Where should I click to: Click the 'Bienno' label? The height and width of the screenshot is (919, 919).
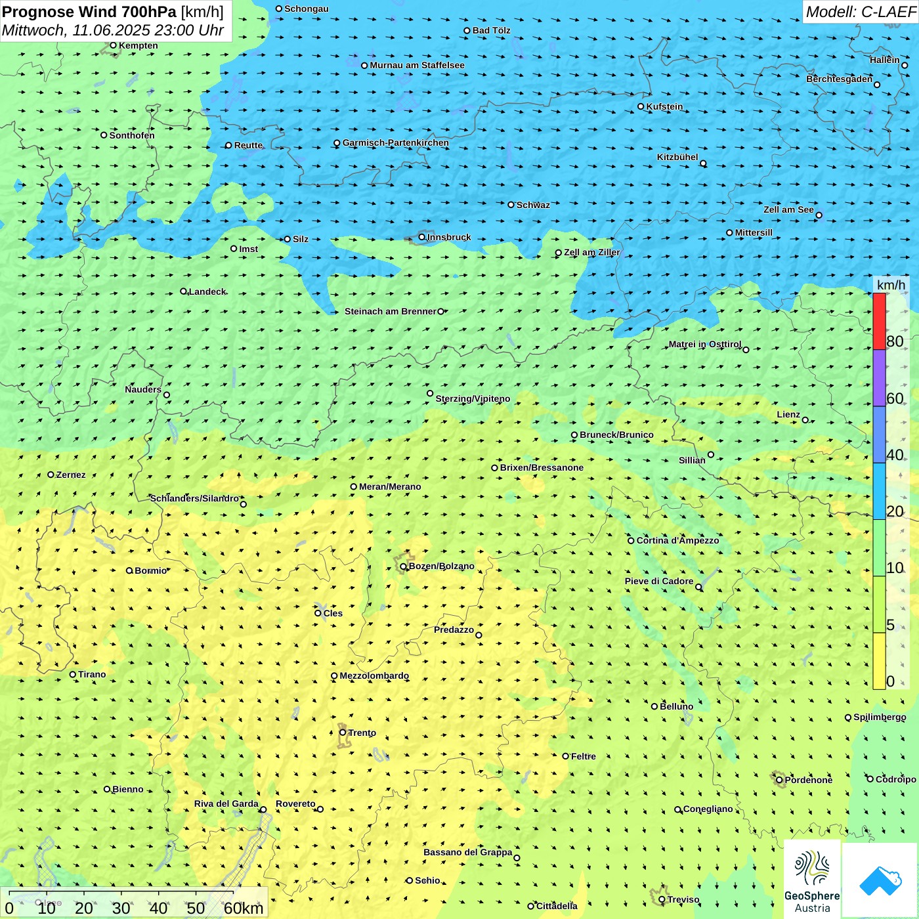(127, 789)
